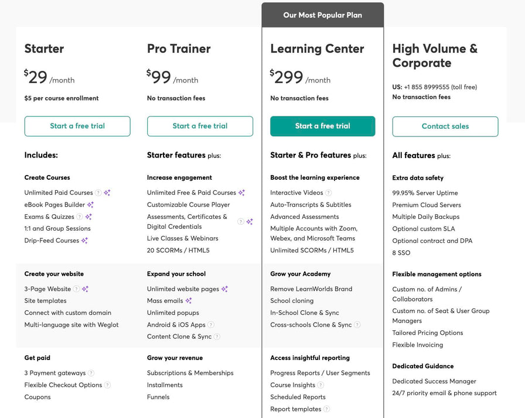This screenshot has width=525, height=418.
Task: Start Learning Center free trial
Action: pos(322,126)
